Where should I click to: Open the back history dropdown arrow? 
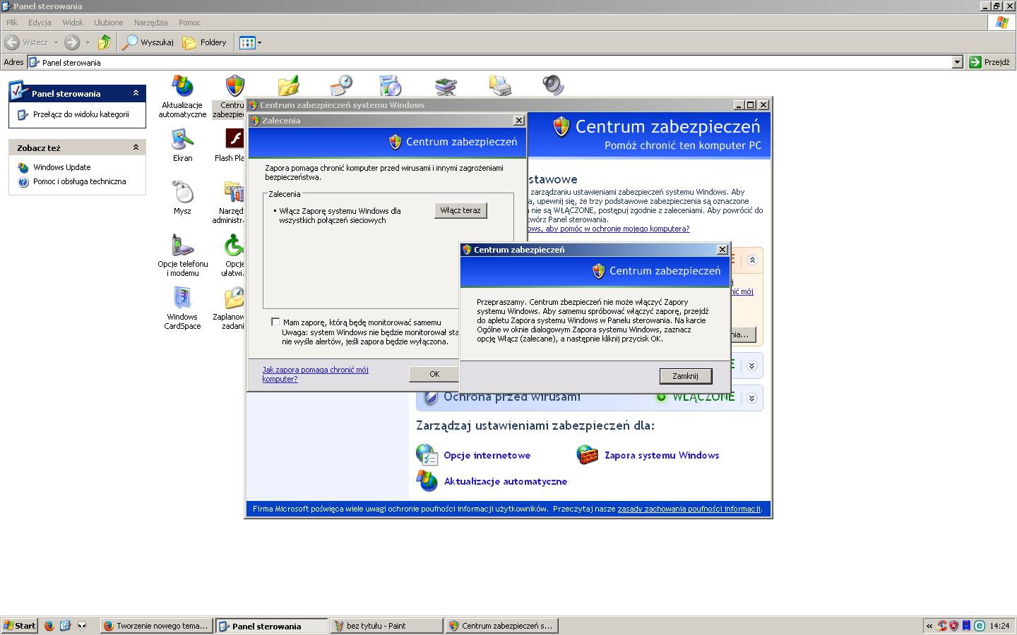pos(56,42)
